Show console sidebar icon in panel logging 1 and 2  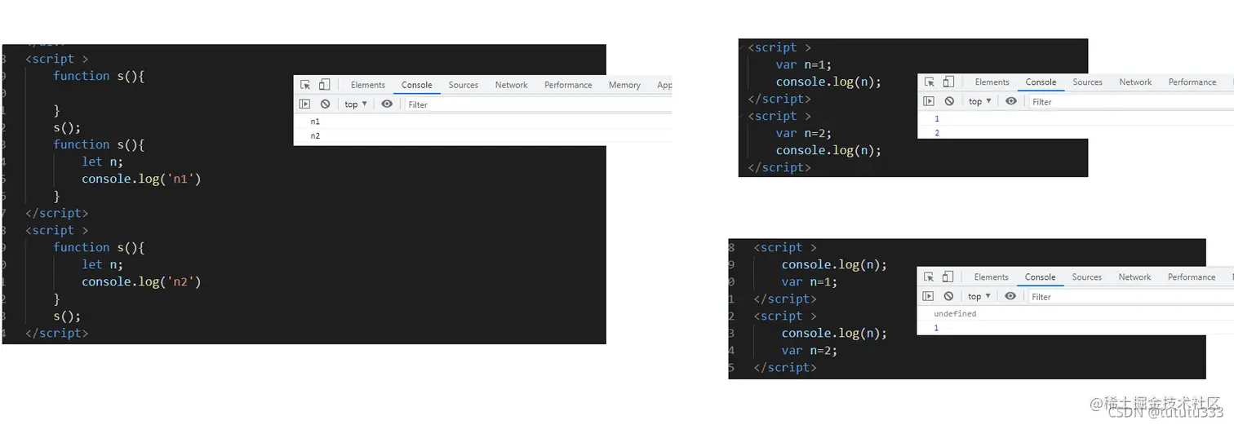pyautogui.click(x=929, y=101)
